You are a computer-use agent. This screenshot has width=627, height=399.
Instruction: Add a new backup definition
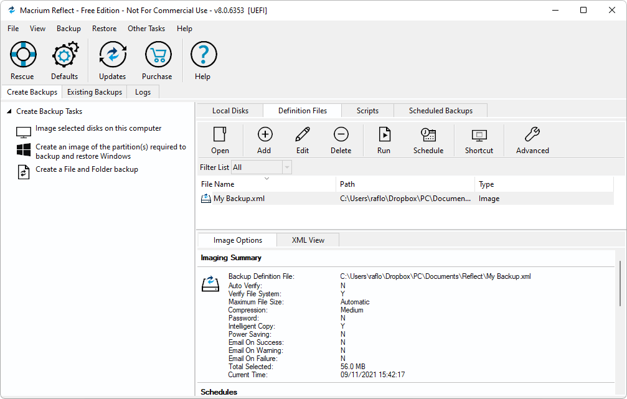(264, 139)
